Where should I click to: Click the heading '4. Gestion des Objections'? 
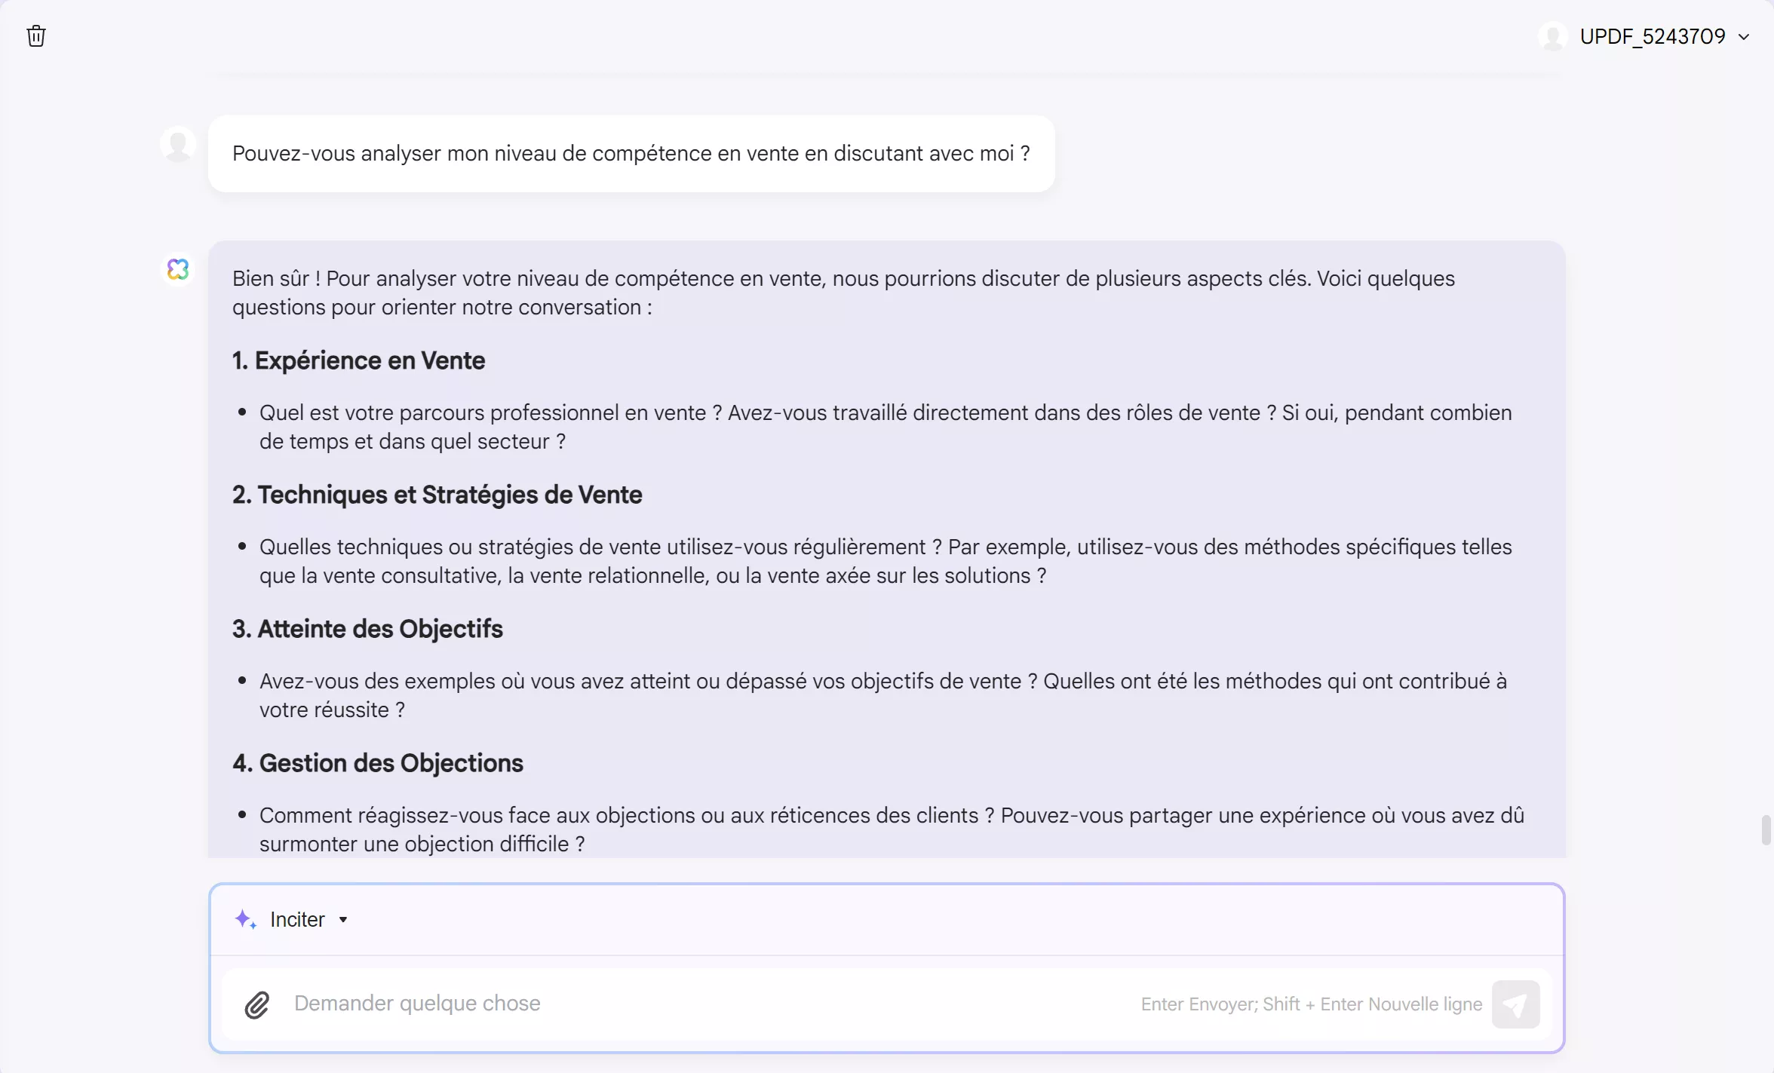[x=376, y=763]
